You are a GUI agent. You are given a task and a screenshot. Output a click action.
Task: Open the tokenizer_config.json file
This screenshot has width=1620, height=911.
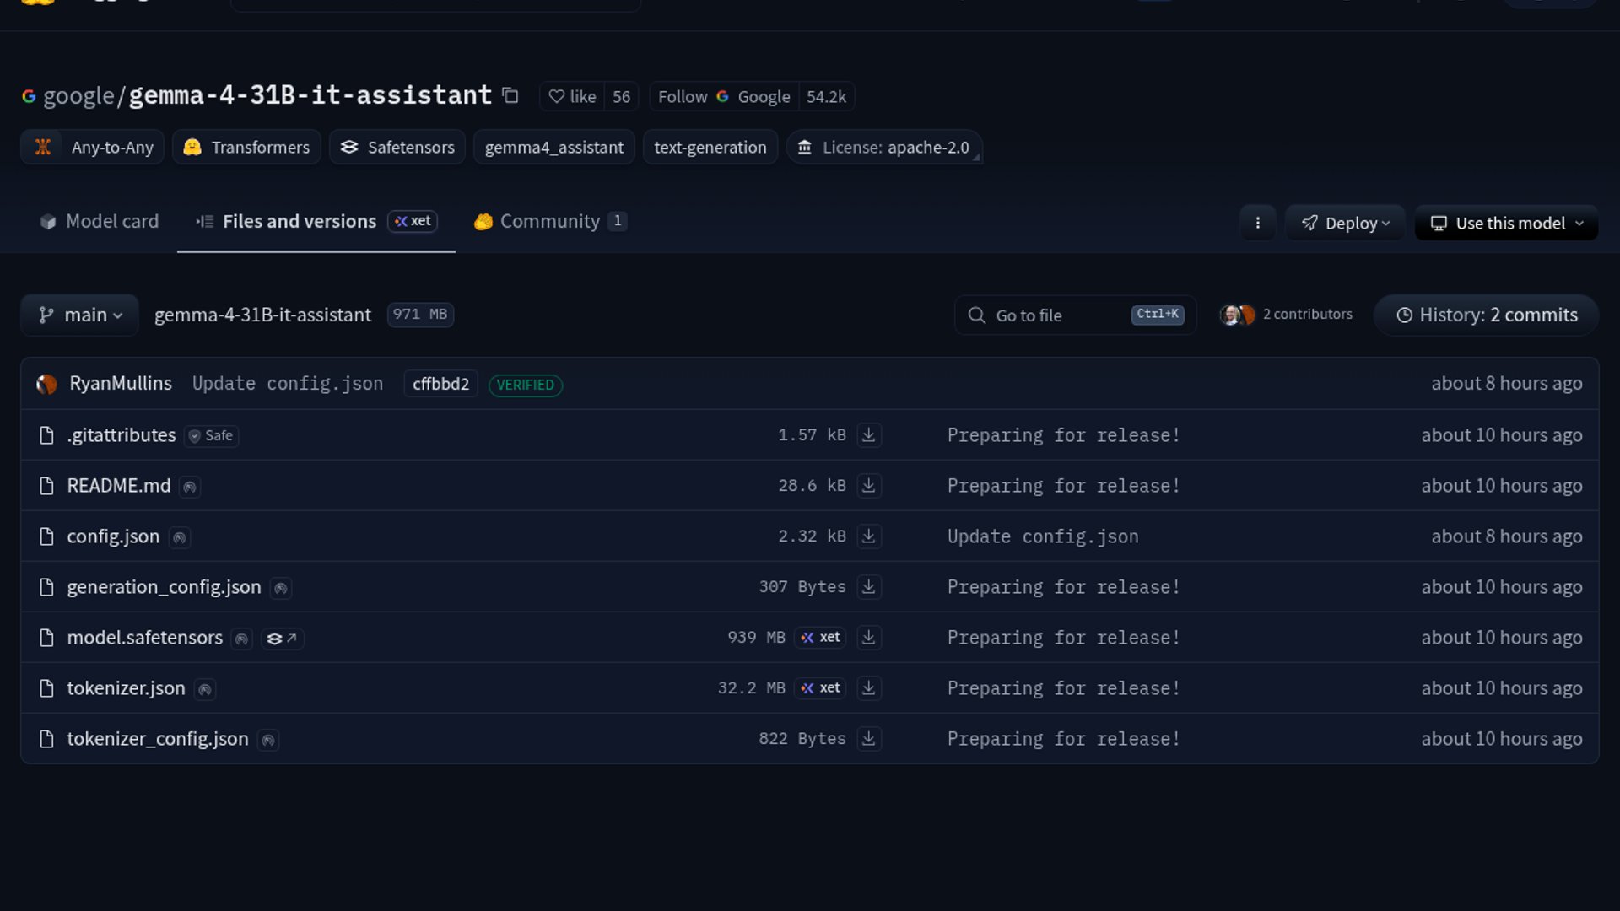(x=158, y=739)
